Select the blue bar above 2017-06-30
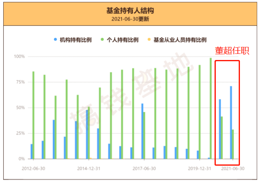 point(142,131)
